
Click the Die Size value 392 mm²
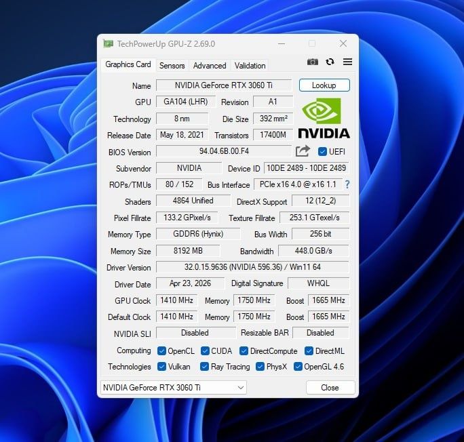click(x=273, y=119)
